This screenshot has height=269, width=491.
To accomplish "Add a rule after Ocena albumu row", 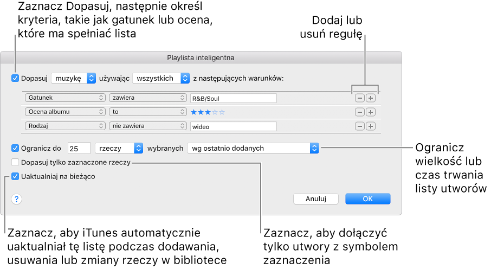I will point(371,112).
